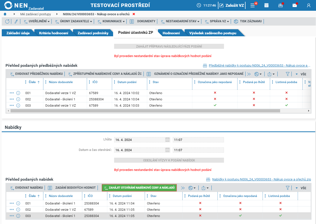The width and height of the screenshot is (316, 224).
Task: Switch to Výsledek zadávacího postupu tab
Action: 213,33
